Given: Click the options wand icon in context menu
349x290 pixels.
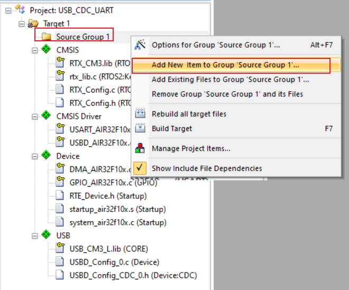Looking at the screenshot, I should coord(140,45).
